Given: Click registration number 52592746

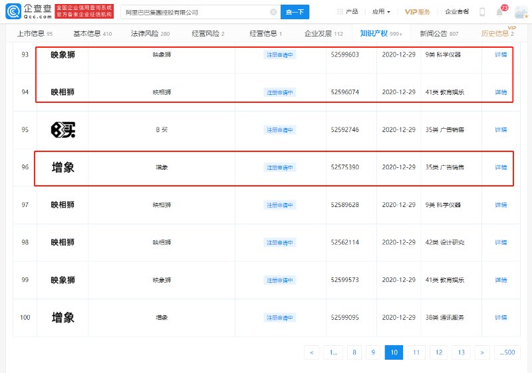Looking at the screenshot, I should point(344,130).
